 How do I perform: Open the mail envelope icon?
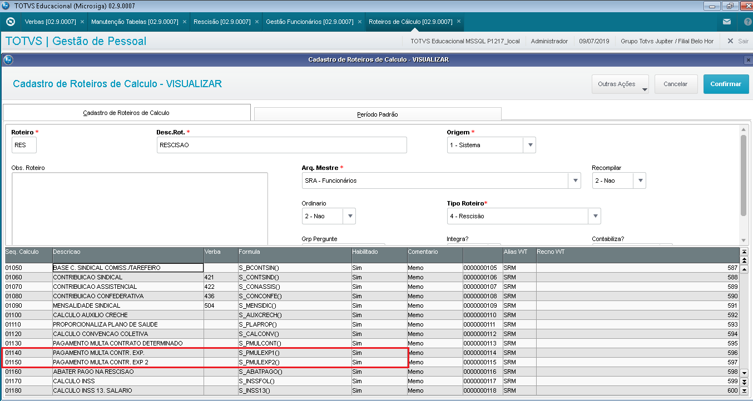(727, 22)
